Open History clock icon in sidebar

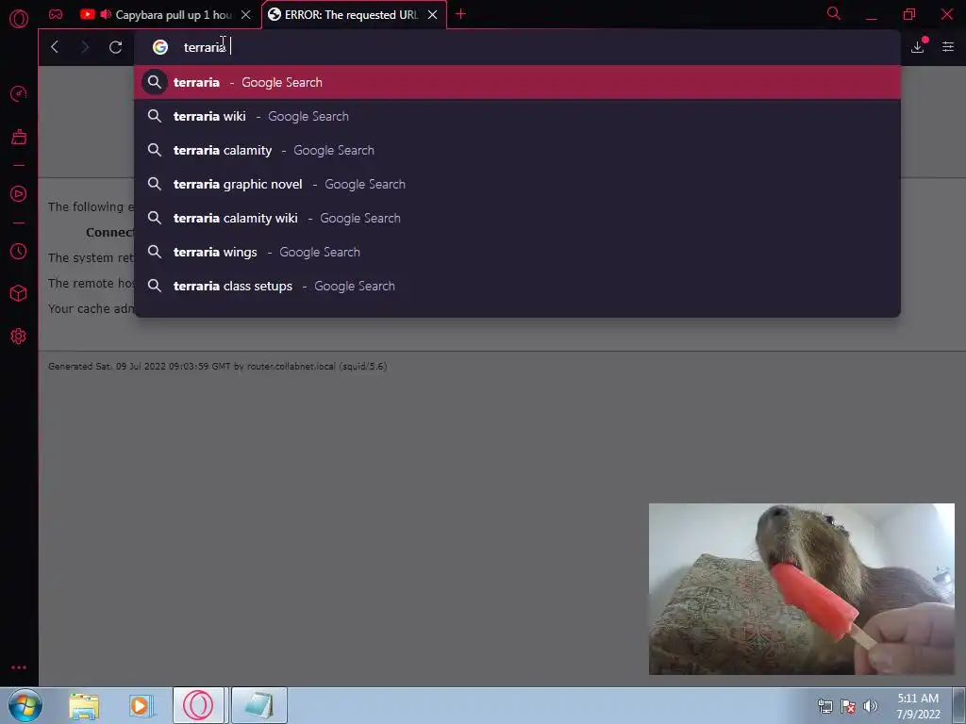pos(19,251)
